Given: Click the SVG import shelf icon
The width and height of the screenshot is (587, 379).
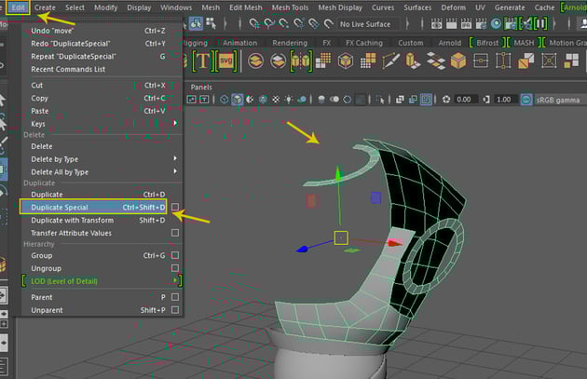Looking at the screenshot, I should (x=225, y=61).
